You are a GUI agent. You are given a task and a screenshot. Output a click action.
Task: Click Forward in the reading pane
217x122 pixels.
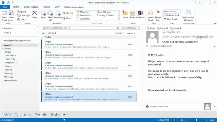175,28
